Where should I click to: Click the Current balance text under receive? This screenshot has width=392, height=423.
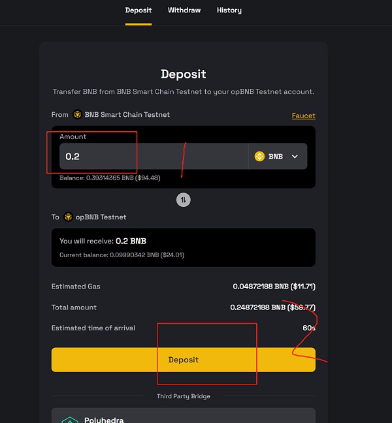coord(122,255)
